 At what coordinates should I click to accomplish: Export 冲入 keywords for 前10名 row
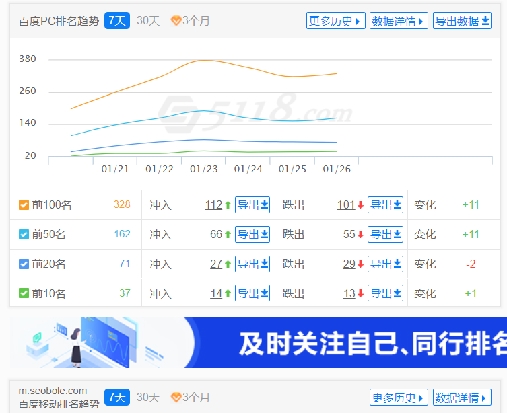click(252, 293)
